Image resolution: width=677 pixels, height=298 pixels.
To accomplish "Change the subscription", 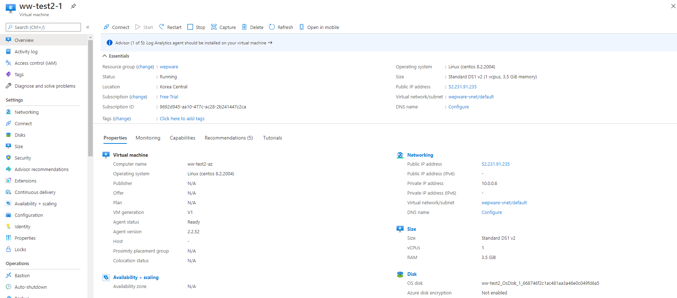I will (138, 97).
